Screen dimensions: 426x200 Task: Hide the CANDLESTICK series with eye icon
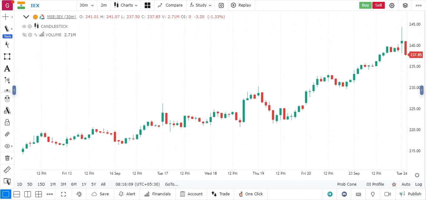point(24,26)
